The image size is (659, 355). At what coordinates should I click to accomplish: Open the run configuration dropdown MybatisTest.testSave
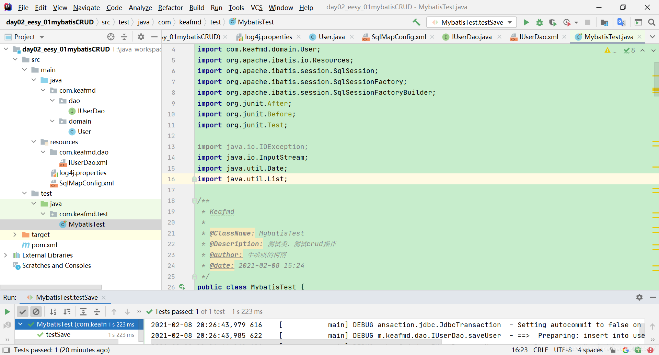(472, 22)
